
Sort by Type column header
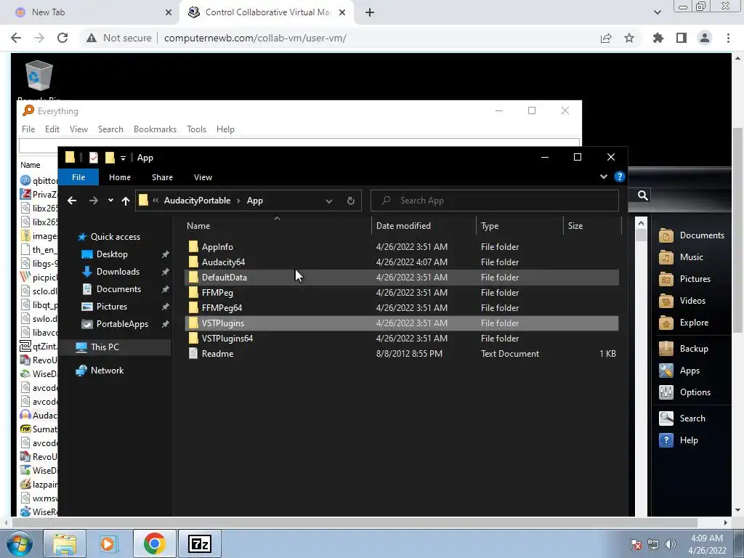click(x=490, y=226)
